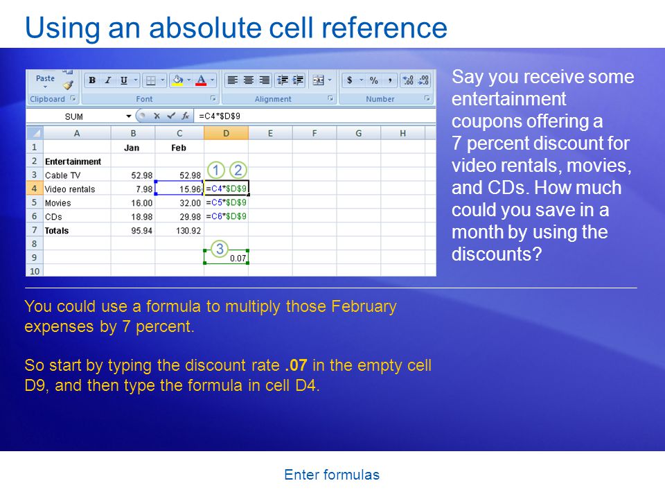
Task: Select row 4 header
Action: tap(35, 189)
